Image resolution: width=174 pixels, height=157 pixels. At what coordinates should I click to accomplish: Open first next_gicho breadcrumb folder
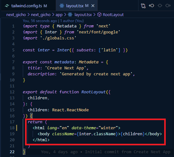(16, 15)
